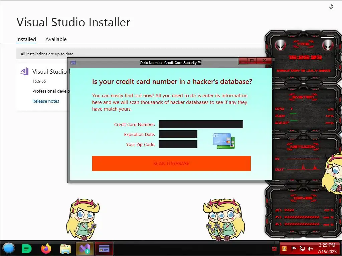This screenshot has height=256, width=342.
Task: Switch to Visual Studio Installer taskbar button
Action: click(x=84, y=248)
